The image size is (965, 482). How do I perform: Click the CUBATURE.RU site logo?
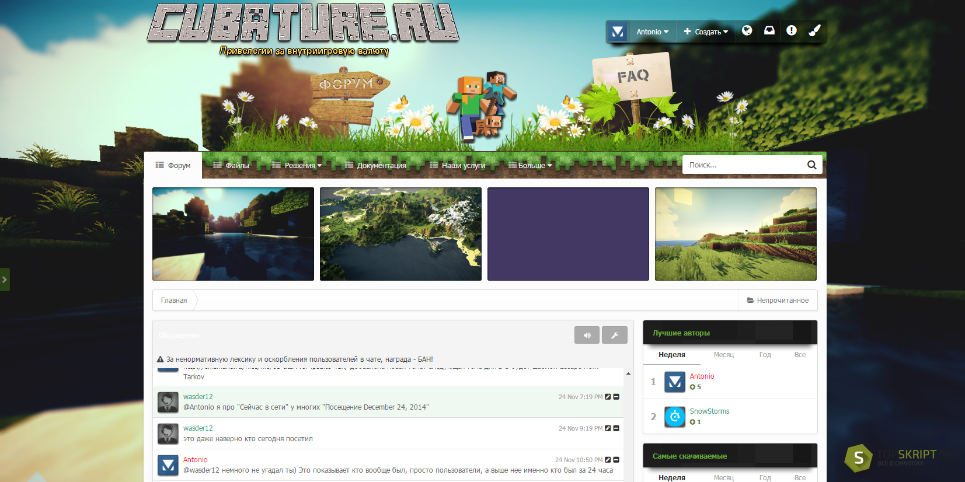[x=303, y=22]
